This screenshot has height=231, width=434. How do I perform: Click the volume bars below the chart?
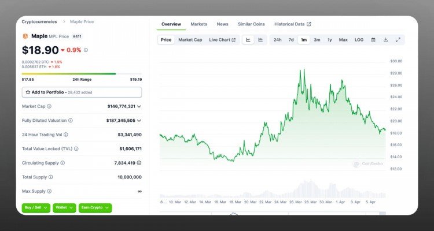(273, 189)
